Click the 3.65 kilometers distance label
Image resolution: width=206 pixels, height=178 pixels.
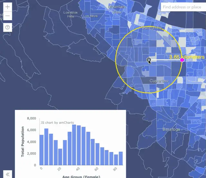pos(187,57)
